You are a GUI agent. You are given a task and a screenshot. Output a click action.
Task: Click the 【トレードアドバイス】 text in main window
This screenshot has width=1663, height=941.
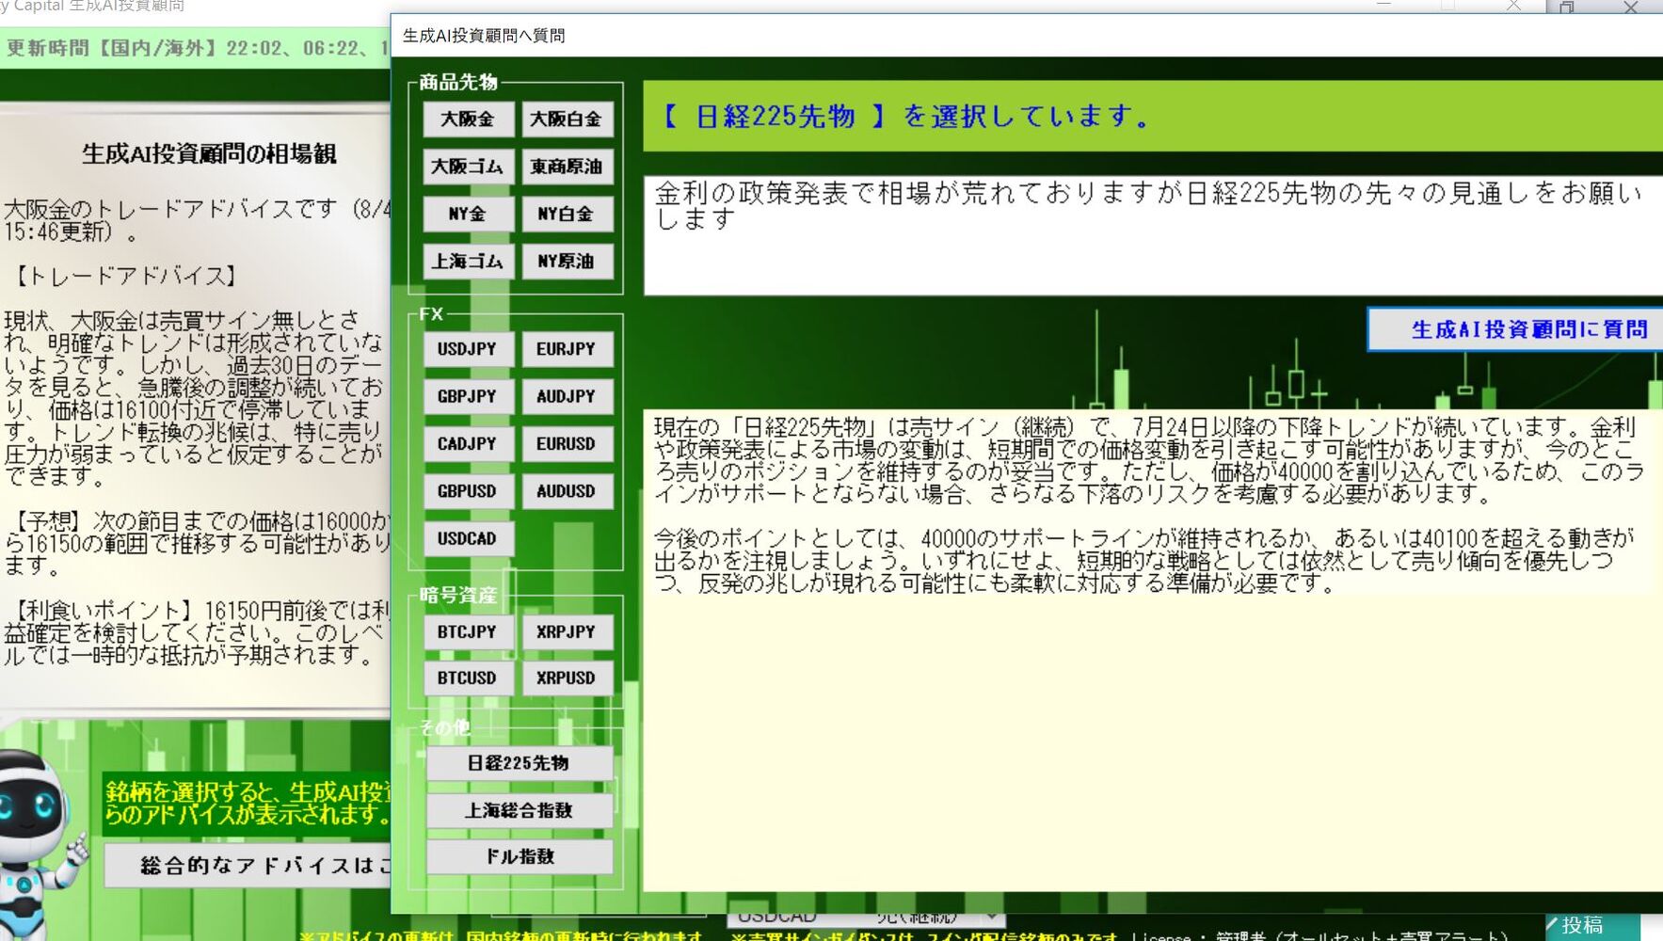(x=125, y=276)
